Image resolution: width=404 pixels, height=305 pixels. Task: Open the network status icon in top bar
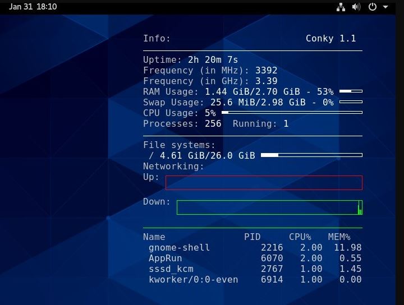[341, 7]
